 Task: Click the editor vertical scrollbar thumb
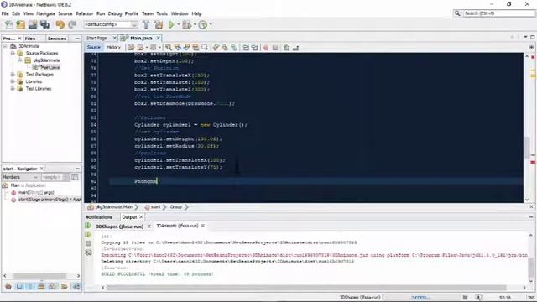(x=527, y=147)
